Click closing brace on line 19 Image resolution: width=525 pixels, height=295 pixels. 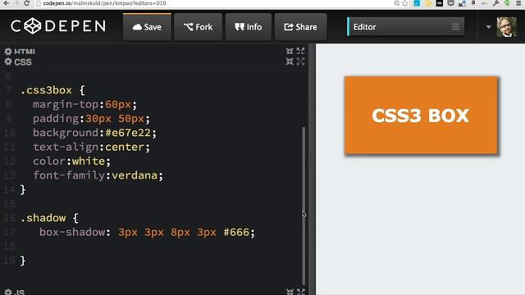[x=22, y=261]
